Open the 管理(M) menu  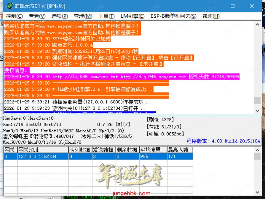pyautogui.click(x=83, y=16)
